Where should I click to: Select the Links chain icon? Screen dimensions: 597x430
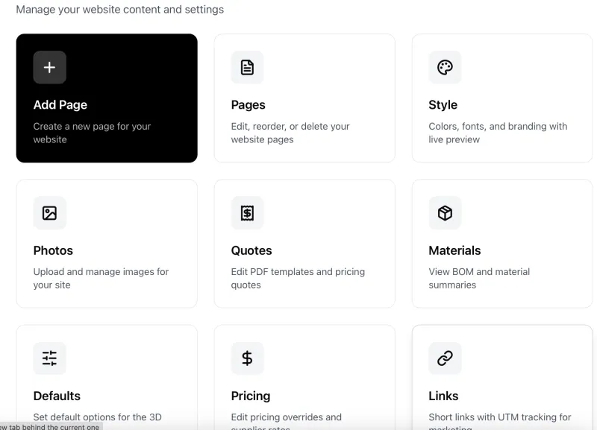(x=444, y=358)
